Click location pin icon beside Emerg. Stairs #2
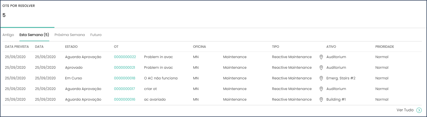427x117 pixels. (x=321, y=78)
